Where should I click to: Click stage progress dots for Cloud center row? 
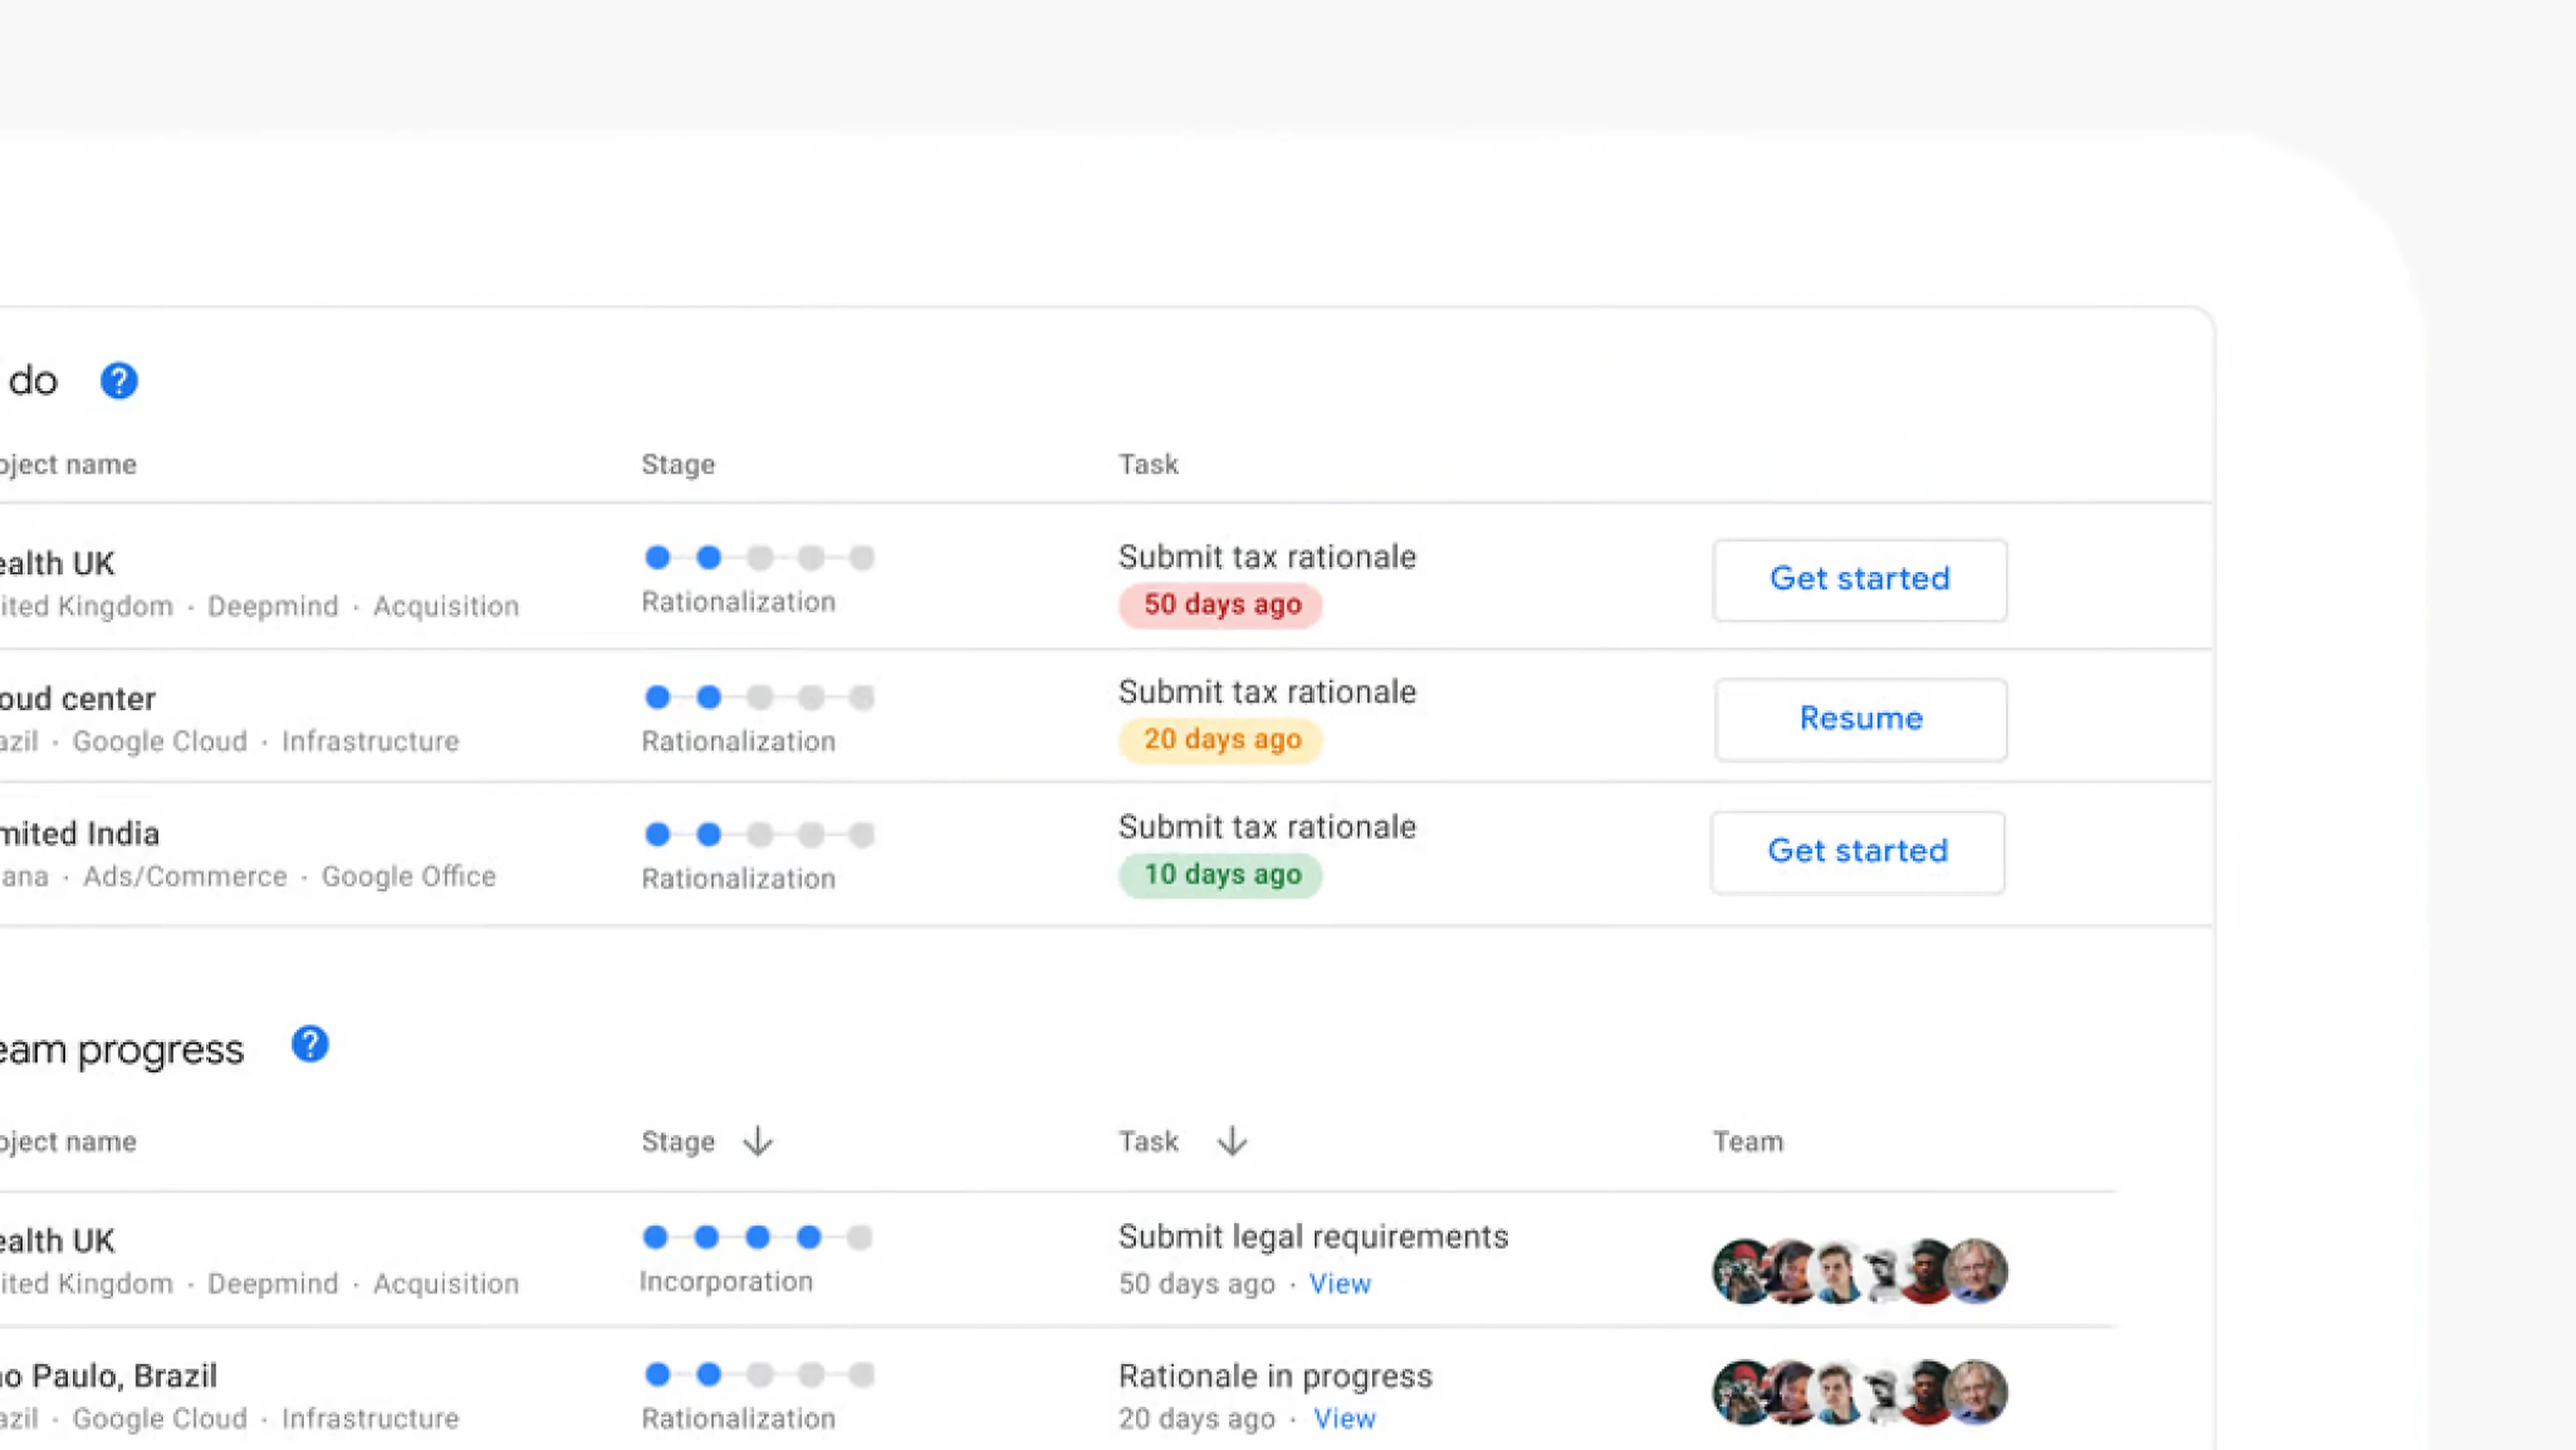click(x=760, y=697)
